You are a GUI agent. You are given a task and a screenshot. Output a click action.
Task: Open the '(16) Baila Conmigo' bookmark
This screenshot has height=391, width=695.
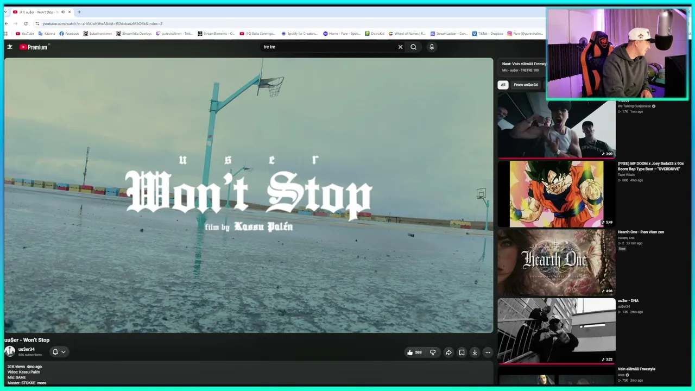[258, 34]
